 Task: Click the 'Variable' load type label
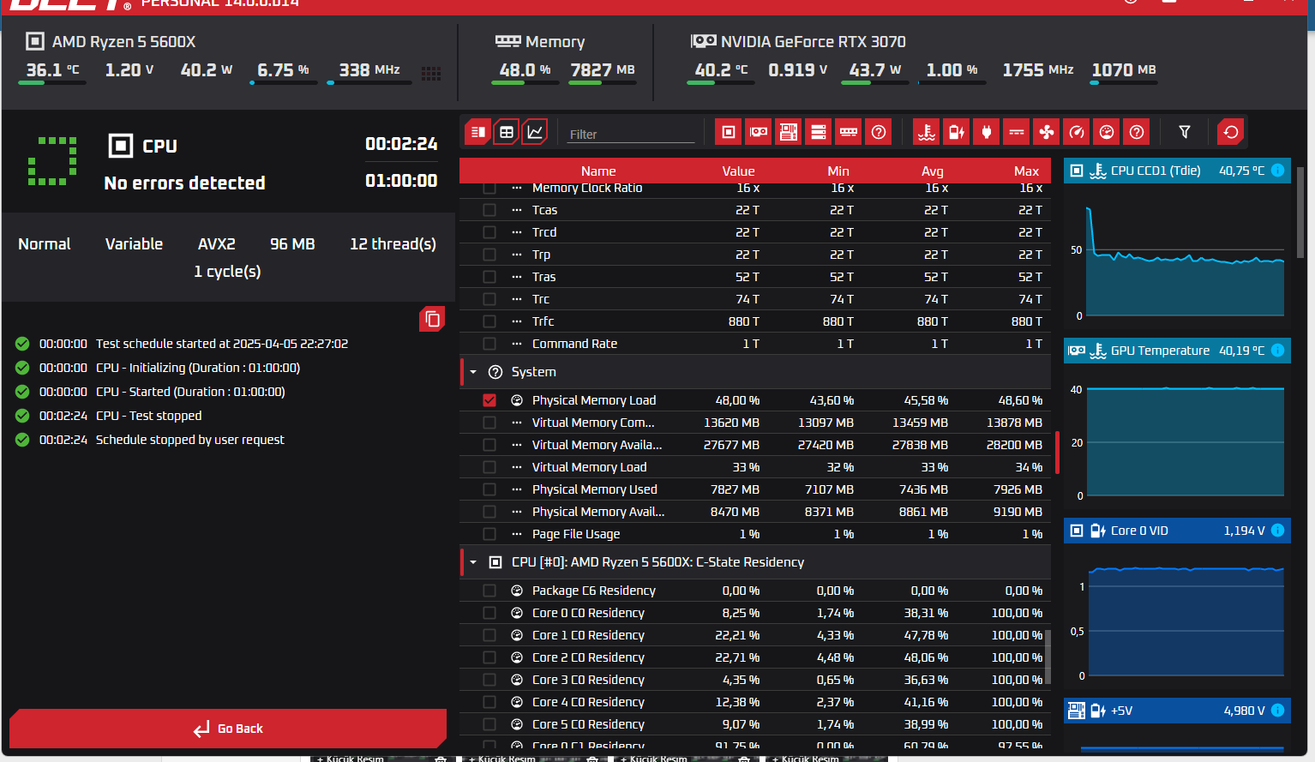click(x=134, y=244)
